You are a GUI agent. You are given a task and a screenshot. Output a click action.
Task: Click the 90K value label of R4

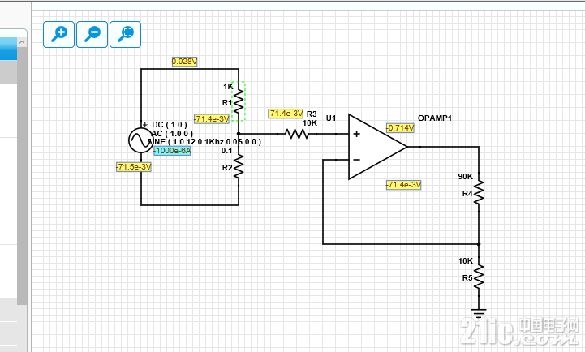click(x=465, y=176)
